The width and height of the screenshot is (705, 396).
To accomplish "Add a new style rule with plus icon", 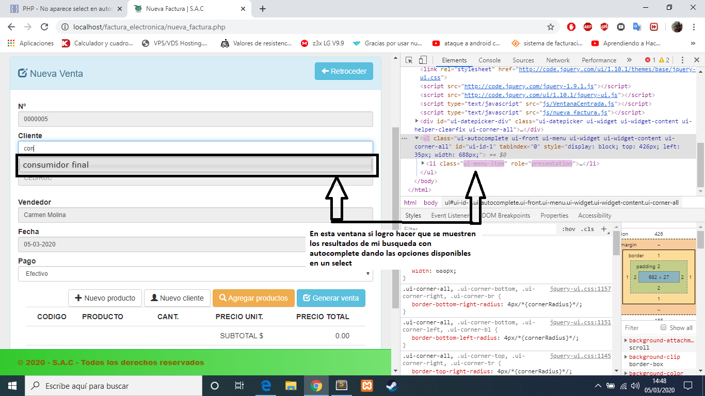I will (604, 229).
